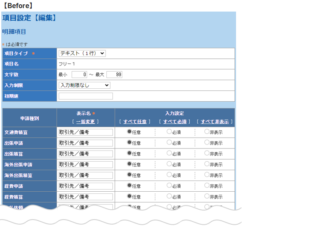The image size is (312, 226).
Task: Click the すべて非表示 link
Action: (x=215, y=122)
